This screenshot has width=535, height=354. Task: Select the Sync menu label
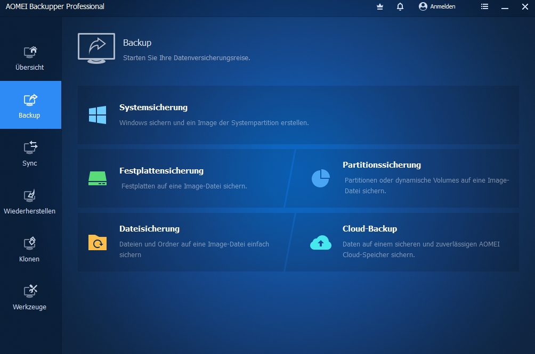pos(30,163)
